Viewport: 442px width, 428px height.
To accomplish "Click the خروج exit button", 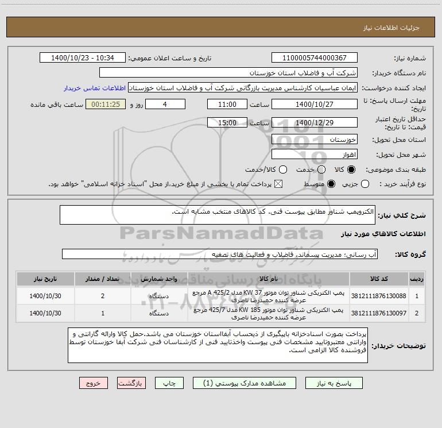I will click(x=94, y=383).
